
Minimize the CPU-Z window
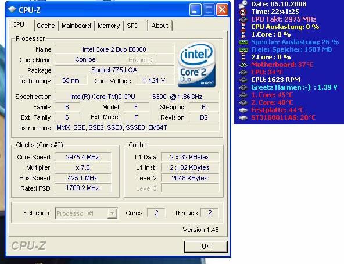pos(195,10)
